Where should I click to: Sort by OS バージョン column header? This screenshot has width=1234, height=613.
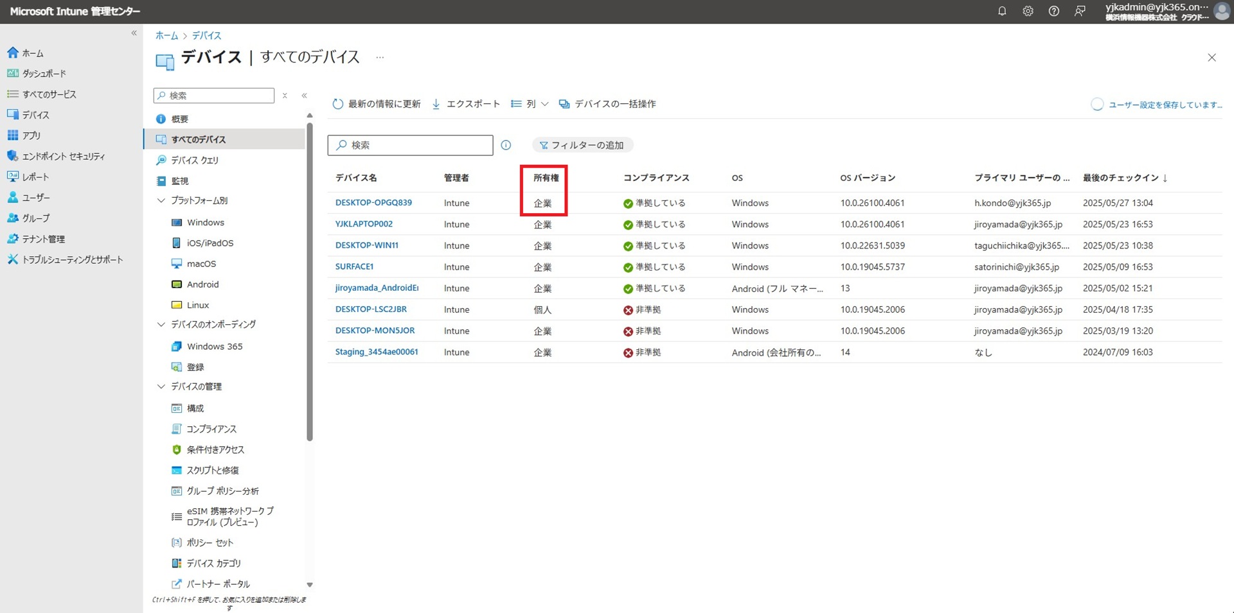click(868, 178)
